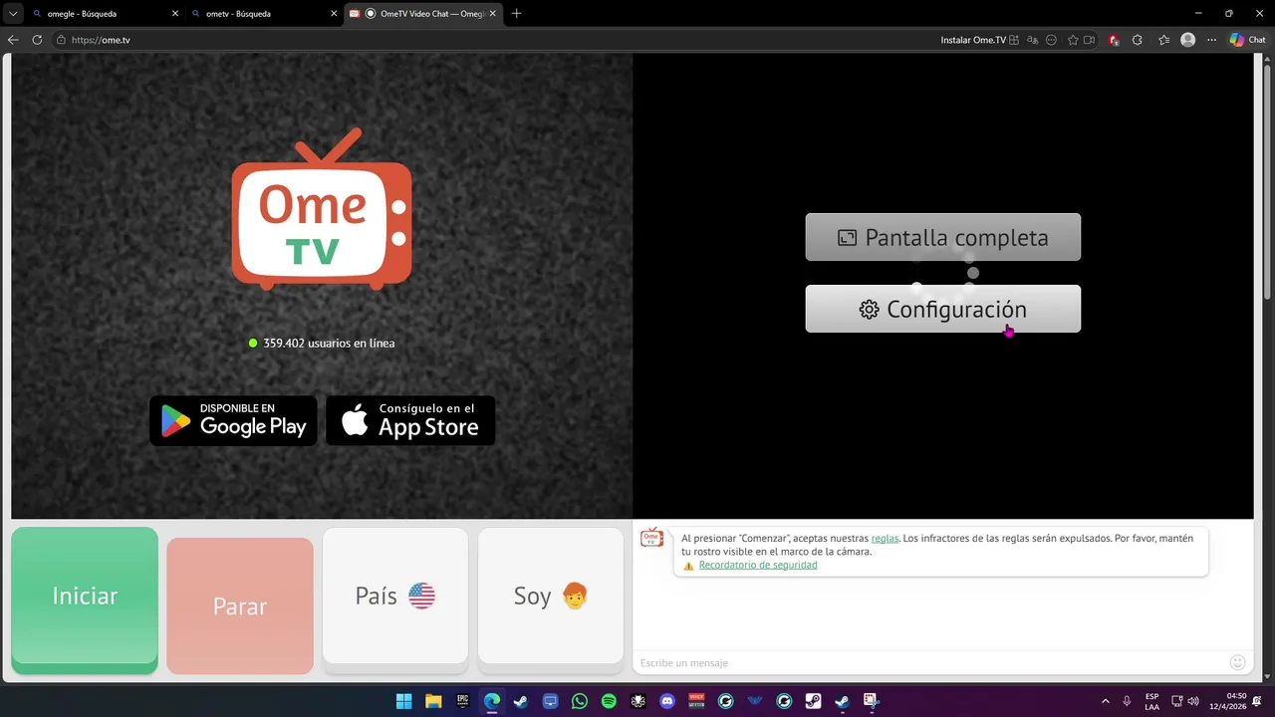Open the reglas link in chat notice

(x=885, y=538)
